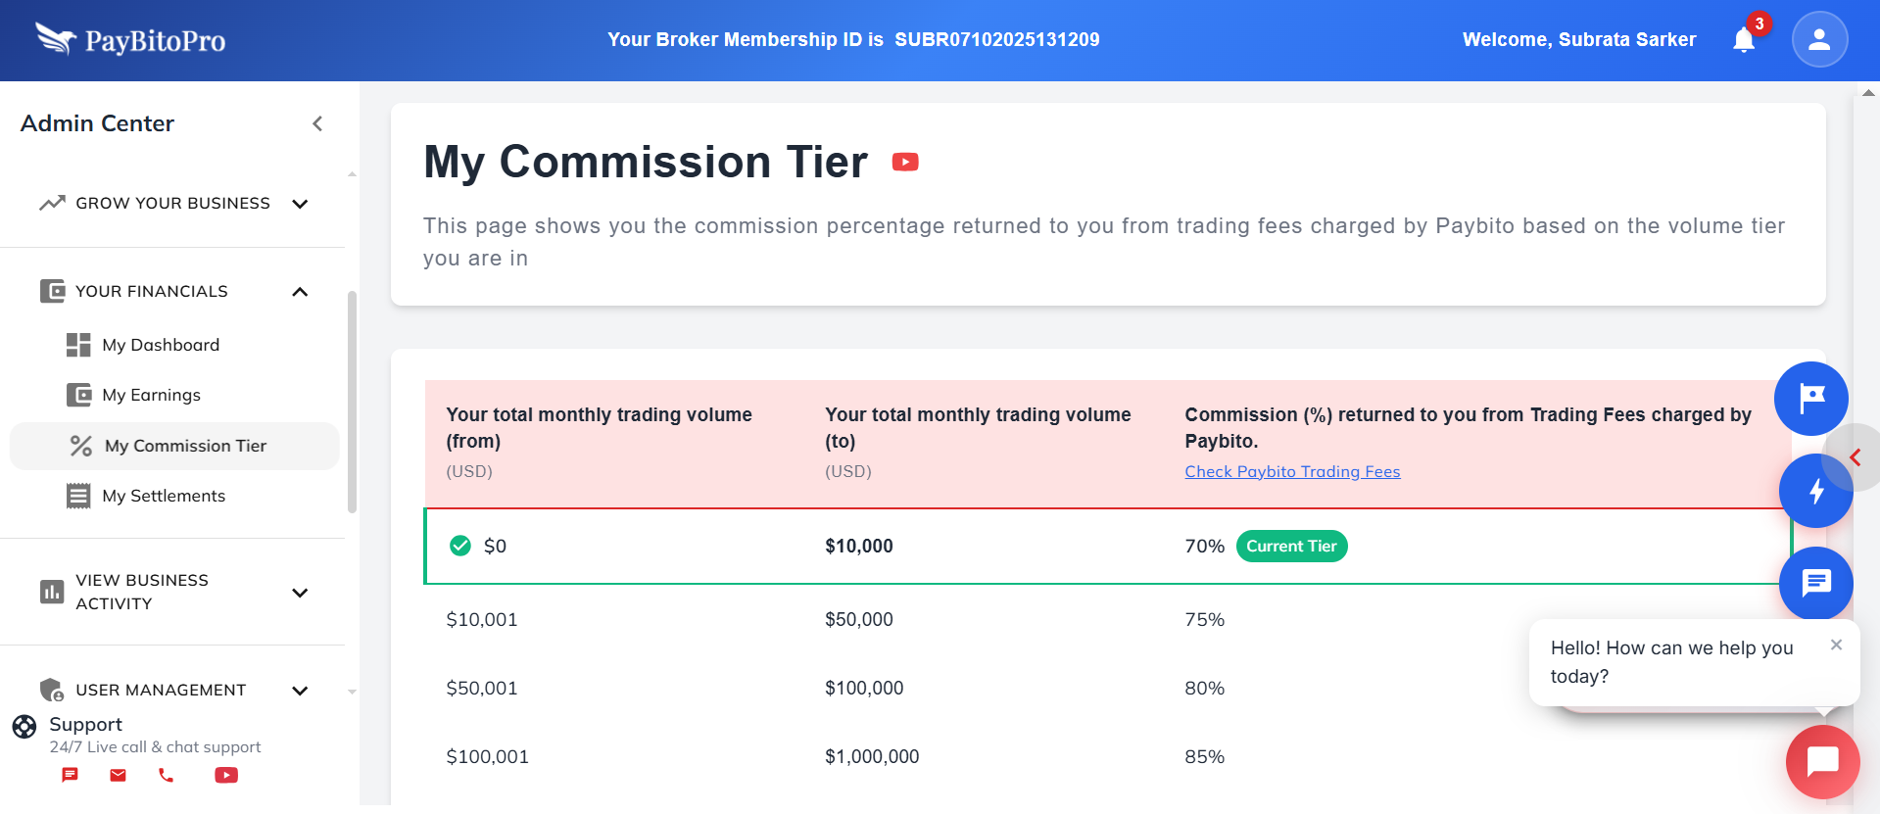Open the notifications bell icon
1880x814 pixels.
pyautogui.click(x=1744, y=40)
